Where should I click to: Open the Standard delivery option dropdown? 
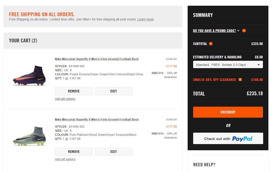pyautogui.click(x=228, y=65)
